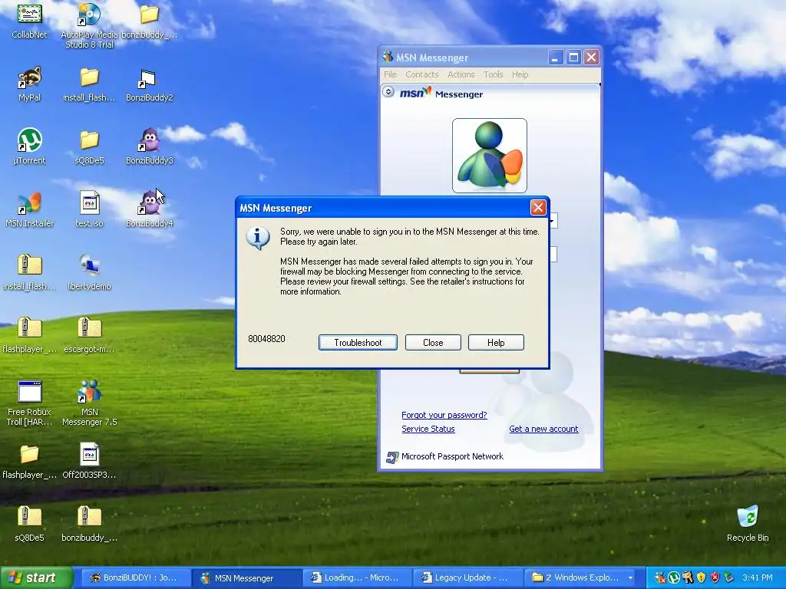Open the Actions menu
The image size is (786, 589).
461,74
